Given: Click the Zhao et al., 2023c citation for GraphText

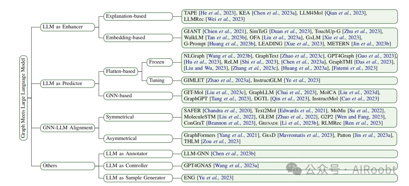Looking at the screenshot, I should click(303, 56).
